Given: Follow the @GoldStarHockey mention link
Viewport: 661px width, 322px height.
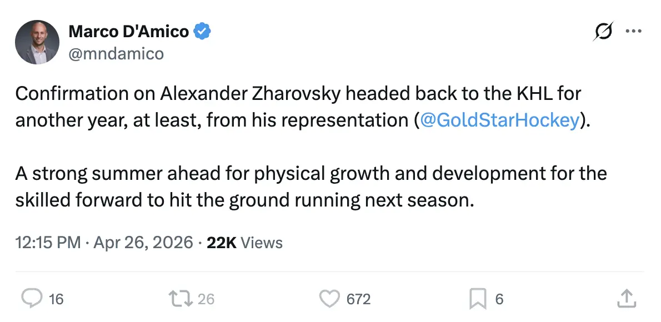Looking at the screenshot, I should [500, 120].
